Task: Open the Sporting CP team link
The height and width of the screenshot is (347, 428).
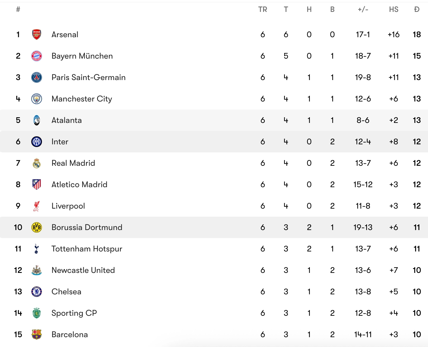Action: (x=74, y=313)
